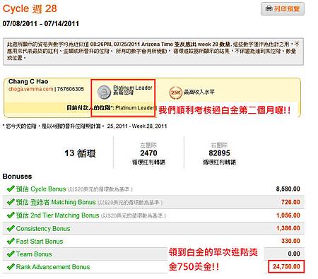Click the Platinum Leader rank medal icon
The height and width of the screenshot is (279, 318).
[x=104, y=92]
